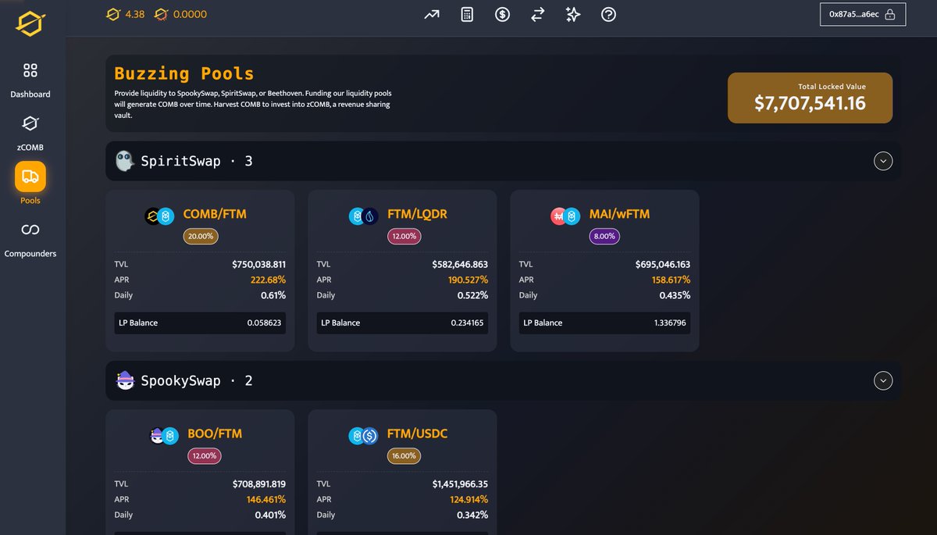This screenshot has height=535, width=937.
Task: Collapse the SpookySwap section chevron
Action: 883,380
